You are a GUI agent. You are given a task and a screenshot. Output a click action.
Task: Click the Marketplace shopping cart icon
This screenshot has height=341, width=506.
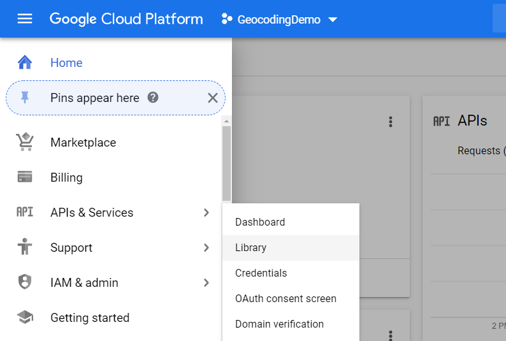25,142
